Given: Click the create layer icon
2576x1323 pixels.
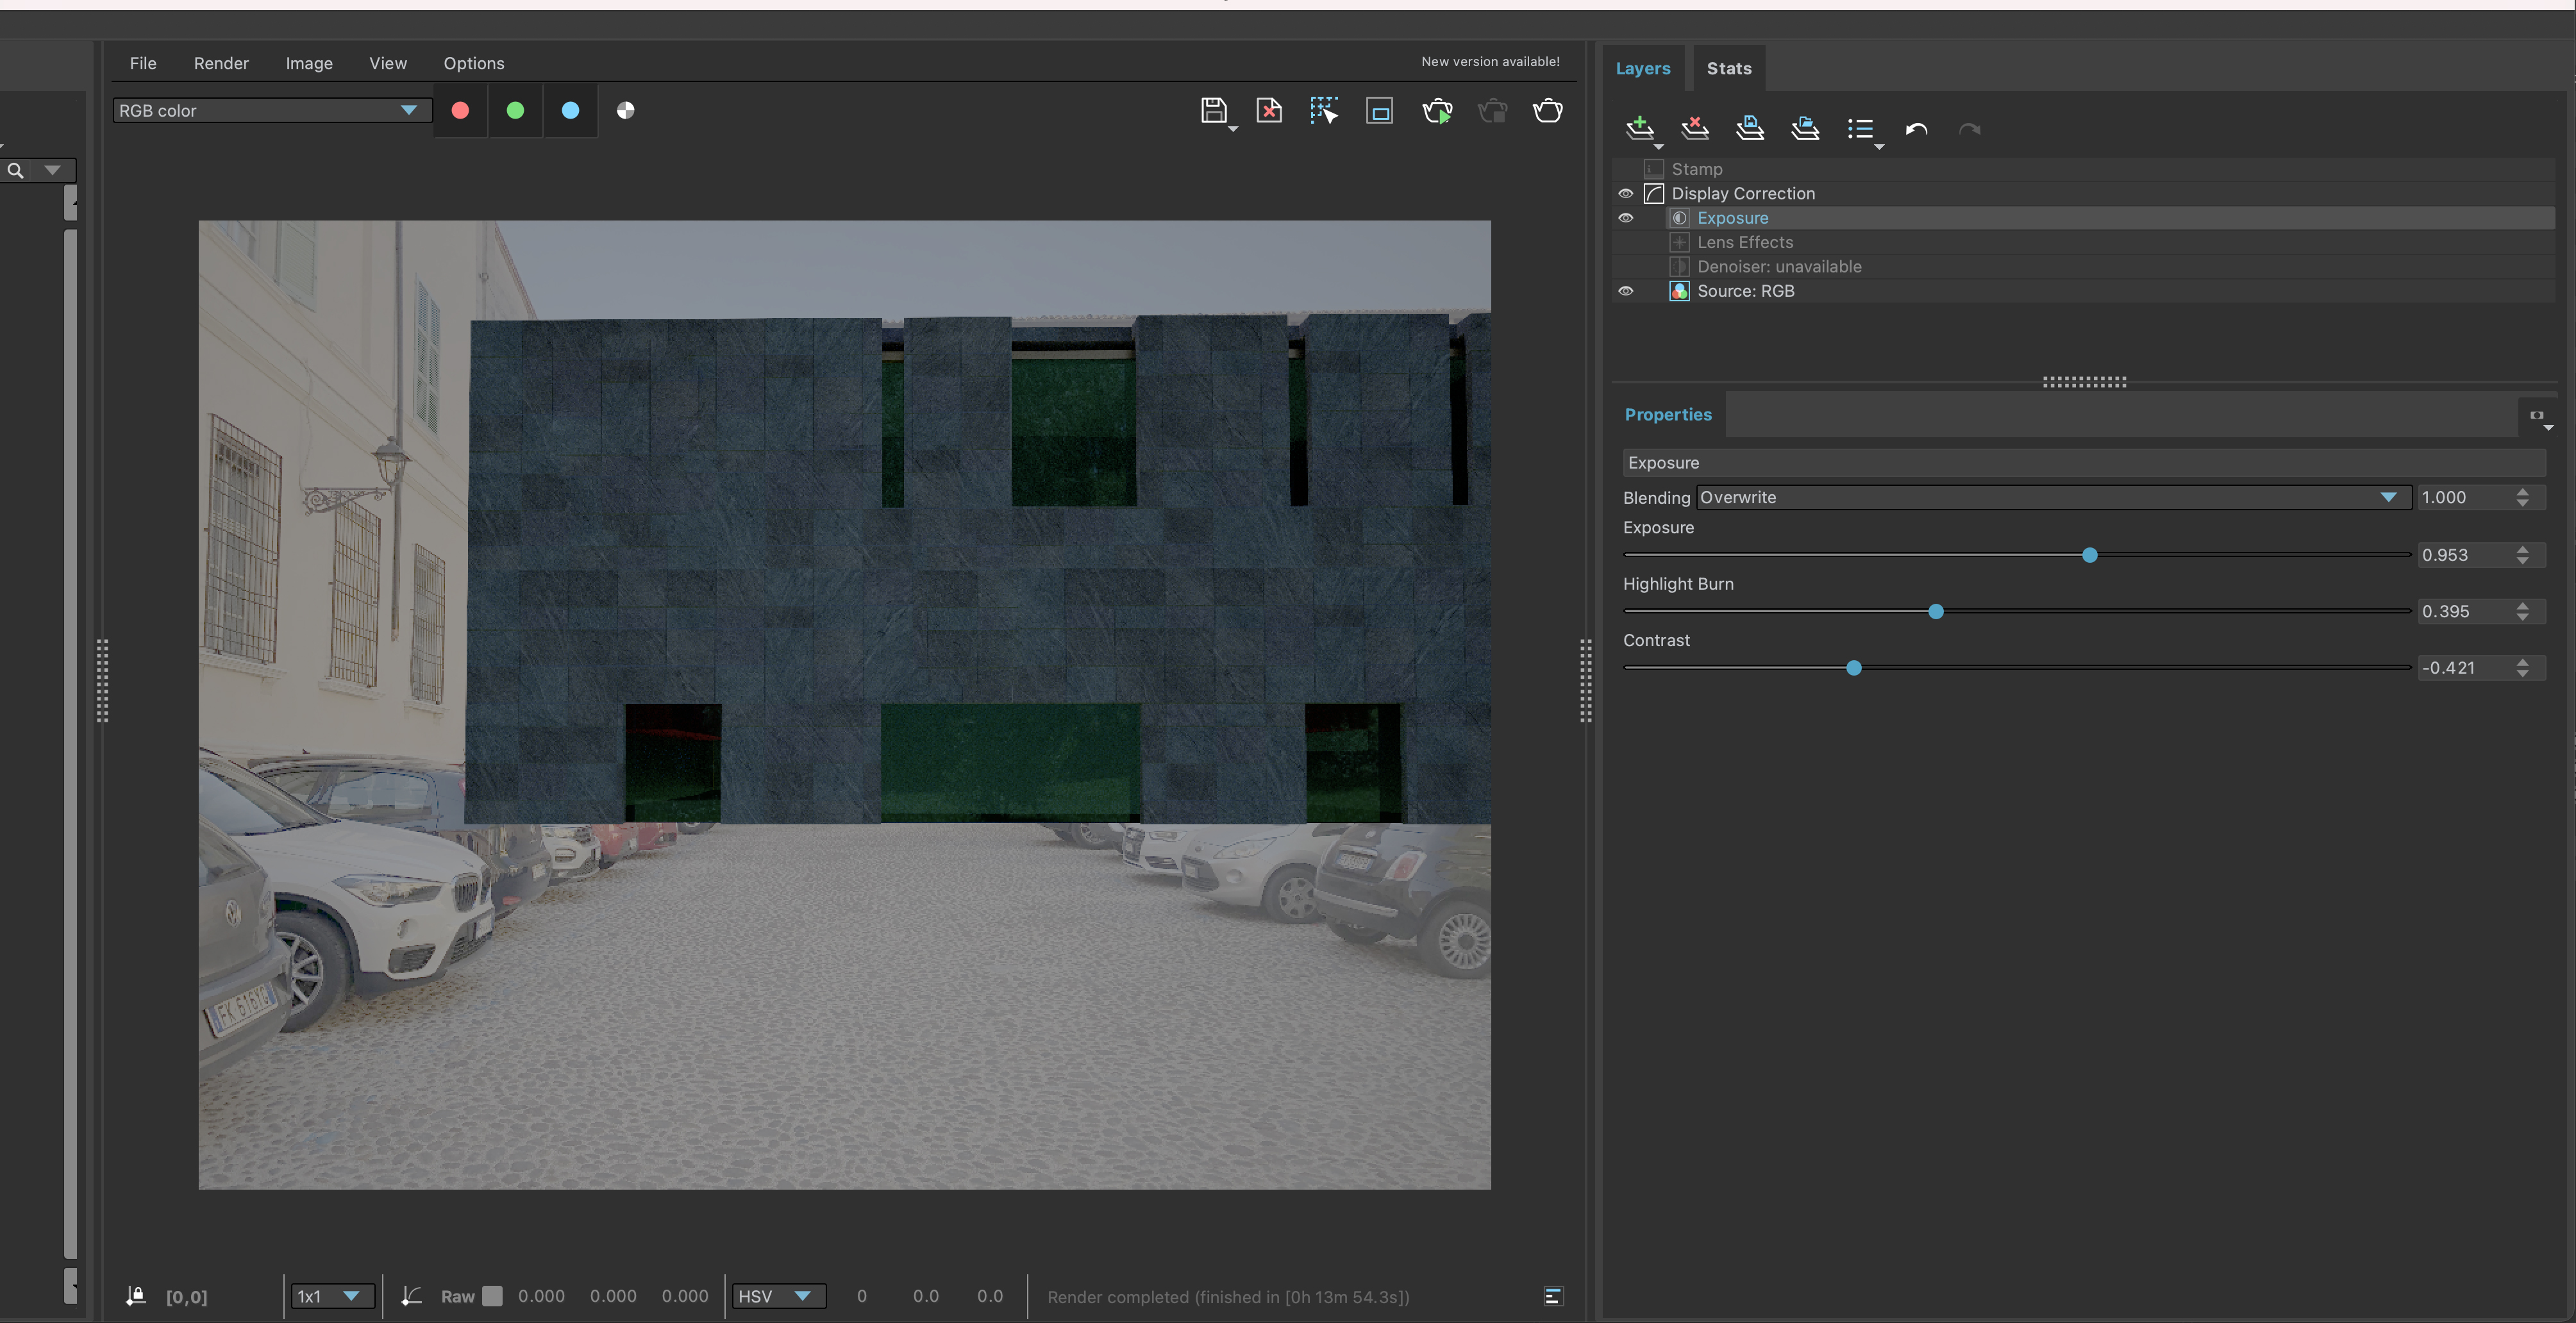Looking at the screenshot, I should coord(1639,128).
